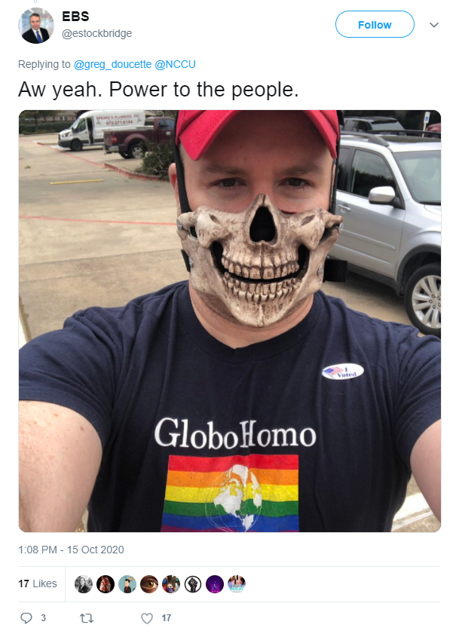The image size is (459, 637).
Task: Expand the tweet options chevron
Action: click(x=434, y=25)
